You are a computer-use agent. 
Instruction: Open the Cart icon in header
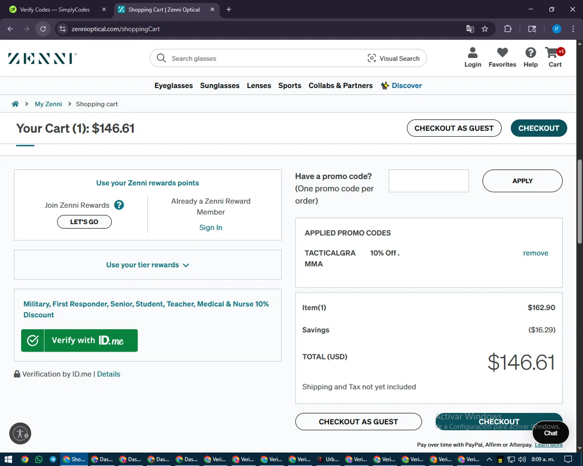[555, 57]
